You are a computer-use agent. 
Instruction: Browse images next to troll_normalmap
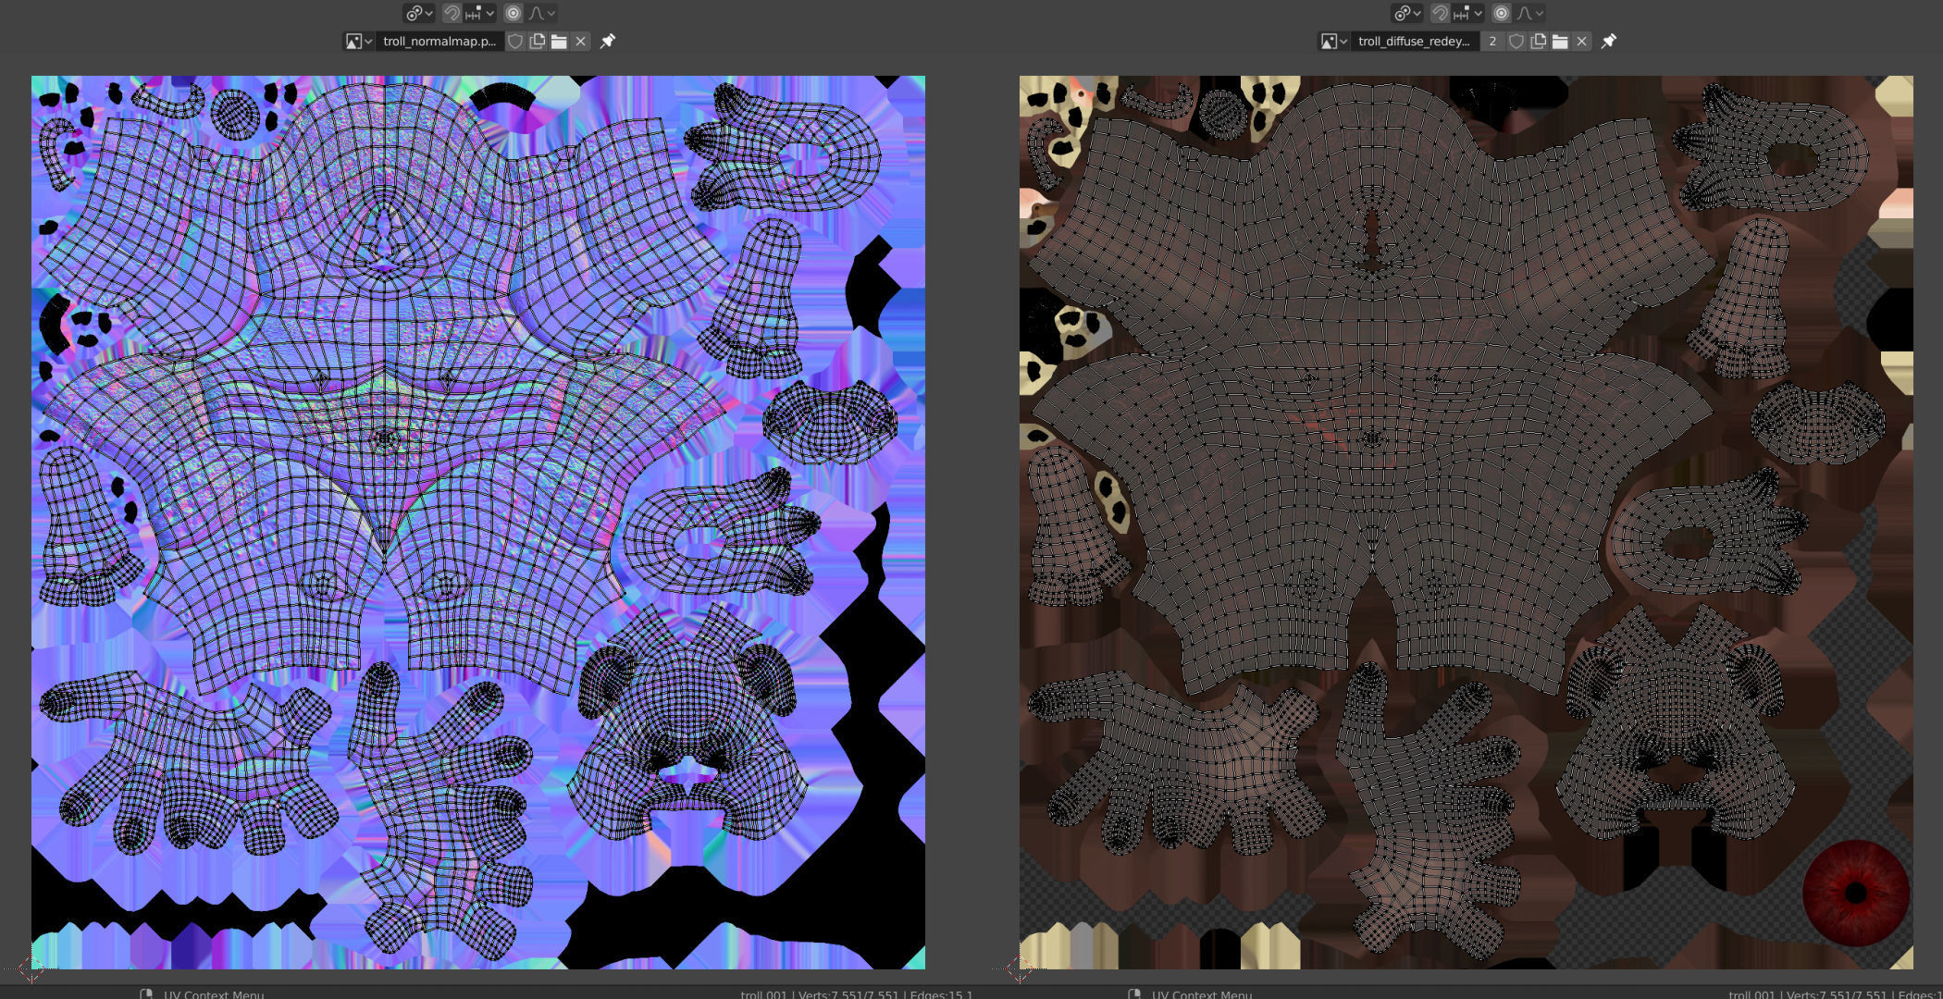pyautogui.click(x=358, y=41)
